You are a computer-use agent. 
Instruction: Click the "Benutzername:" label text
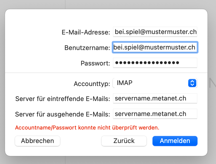click(x=87, y=48)
